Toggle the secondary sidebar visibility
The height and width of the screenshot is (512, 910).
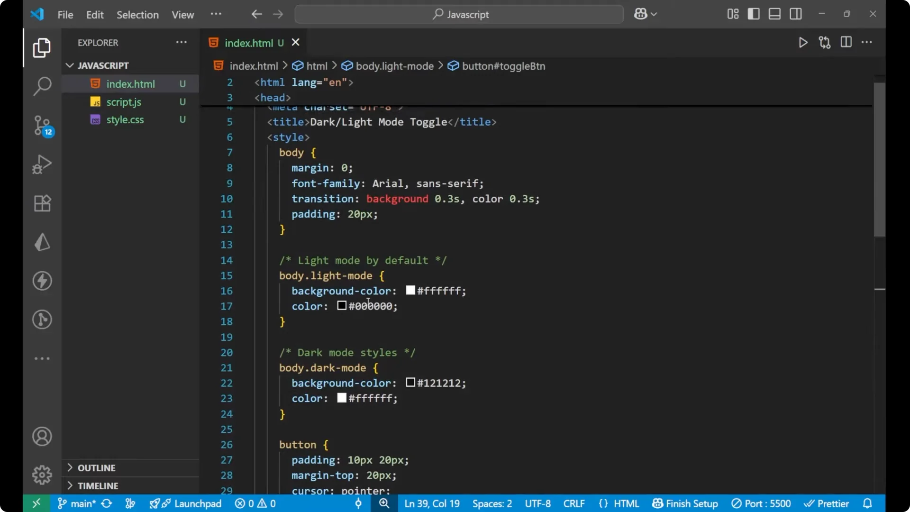click(x=796, y=14)
